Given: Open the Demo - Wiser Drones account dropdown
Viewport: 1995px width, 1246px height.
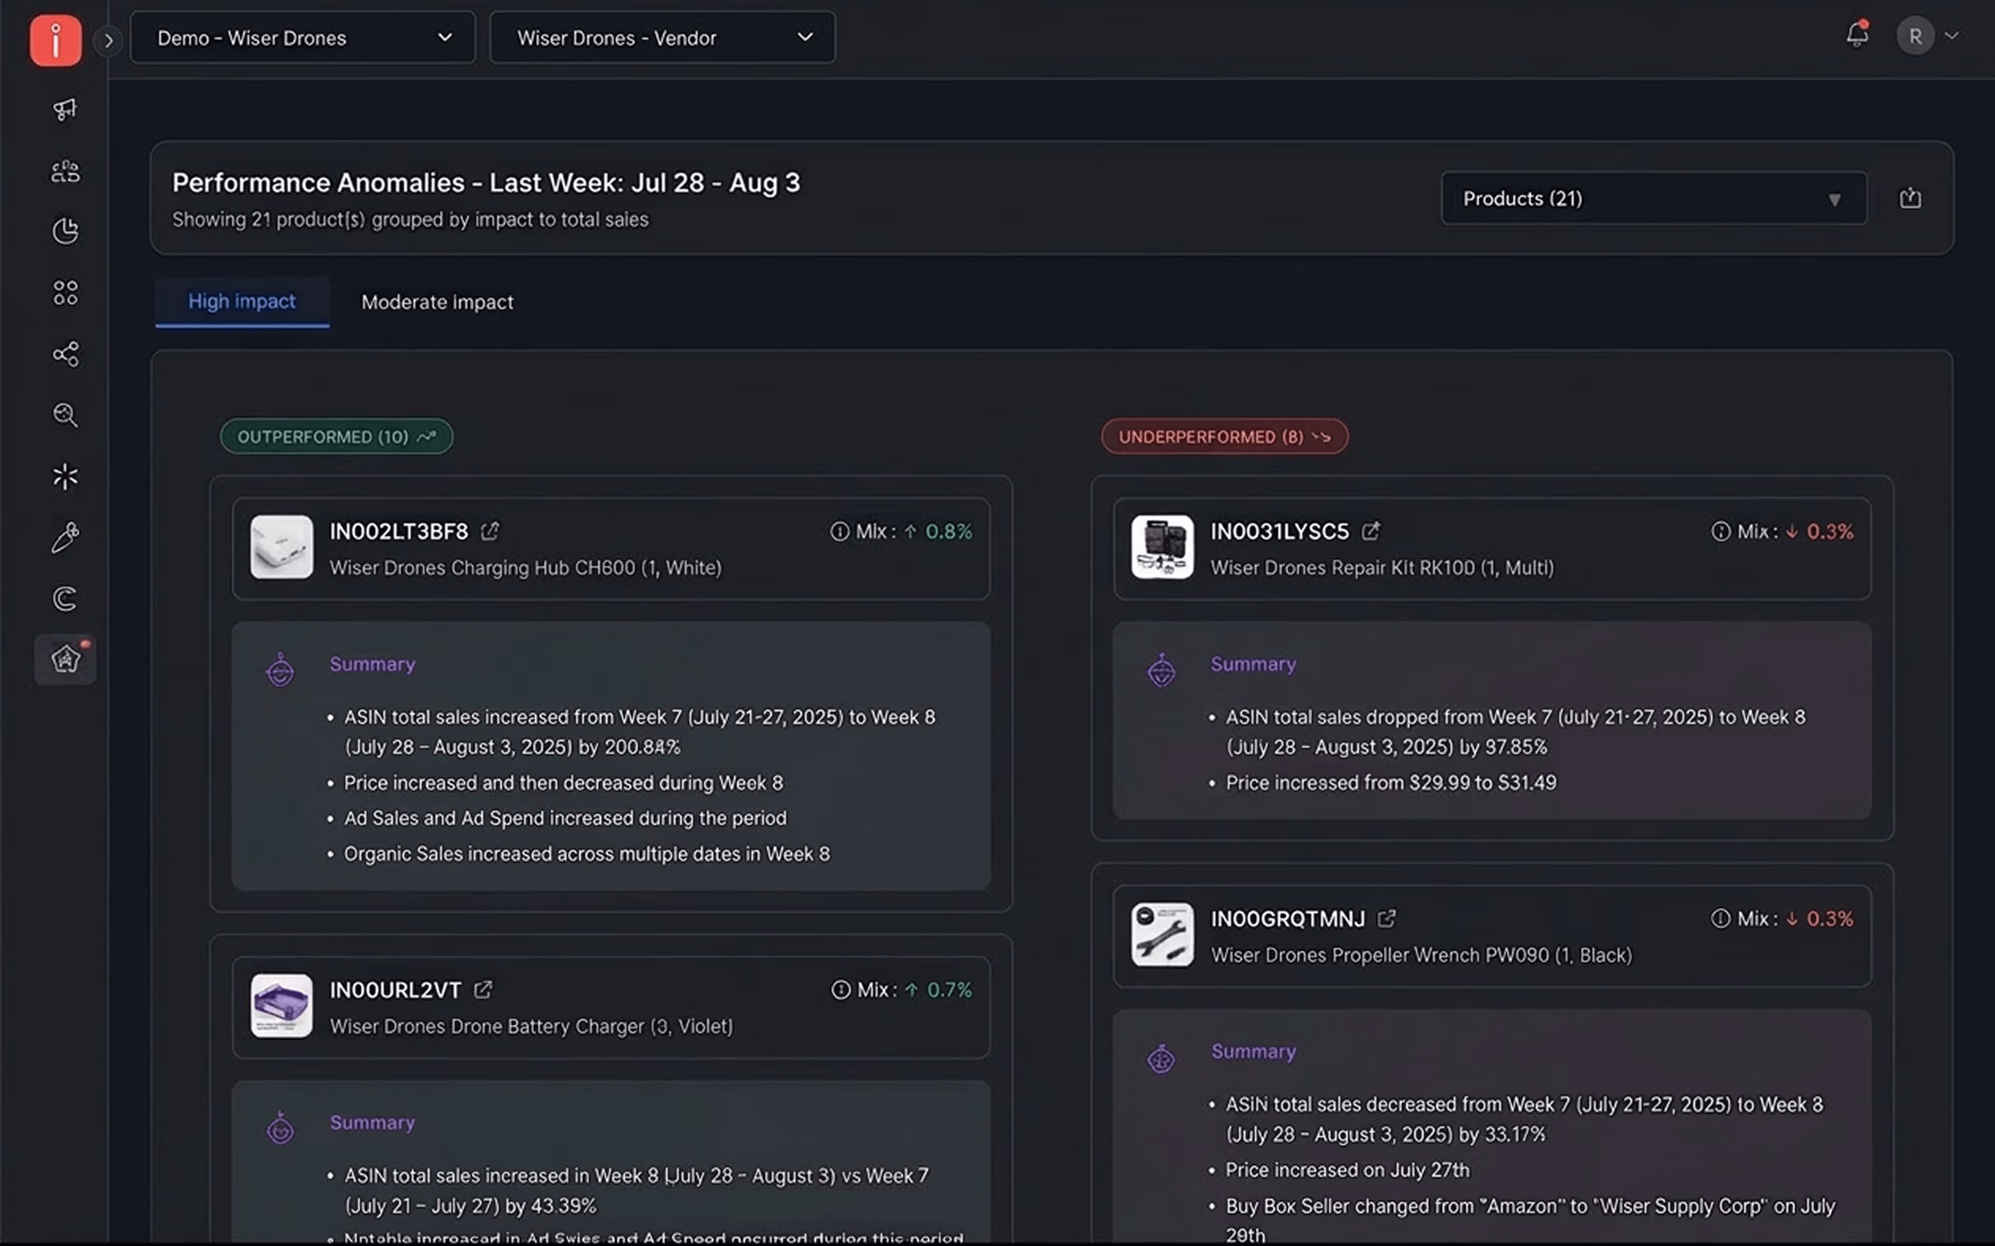Looking at the screenshot, I should 303,38.
